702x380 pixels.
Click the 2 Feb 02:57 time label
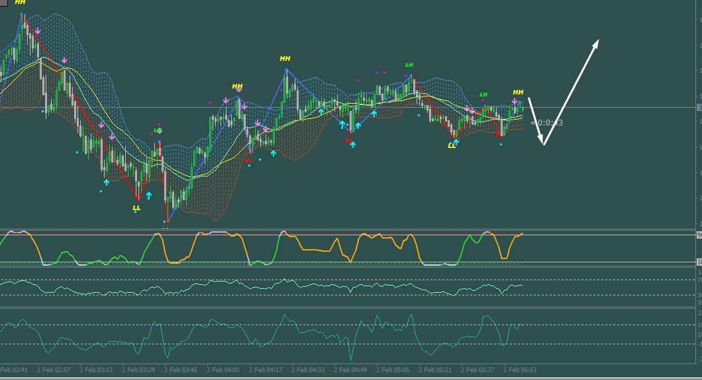pos(54,369)
